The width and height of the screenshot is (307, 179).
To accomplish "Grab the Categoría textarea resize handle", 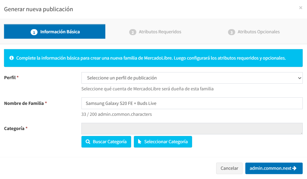I will point(301,133).
